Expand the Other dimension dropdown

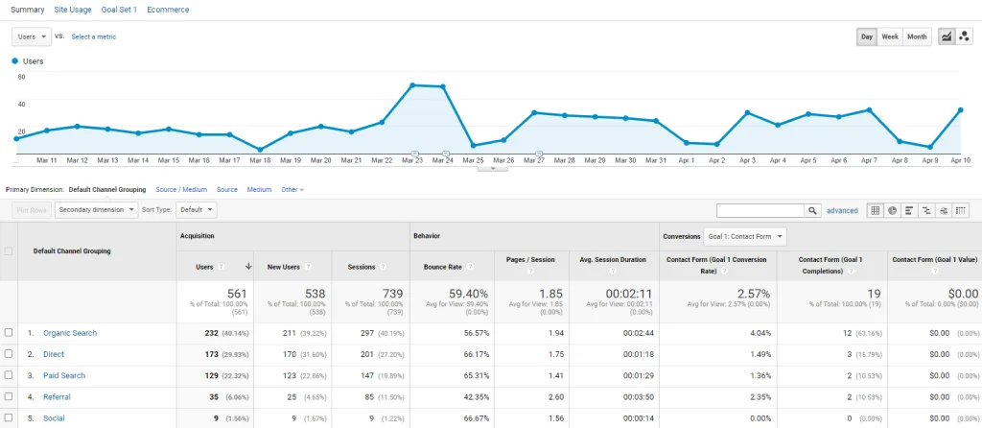(x=292, y=189)
